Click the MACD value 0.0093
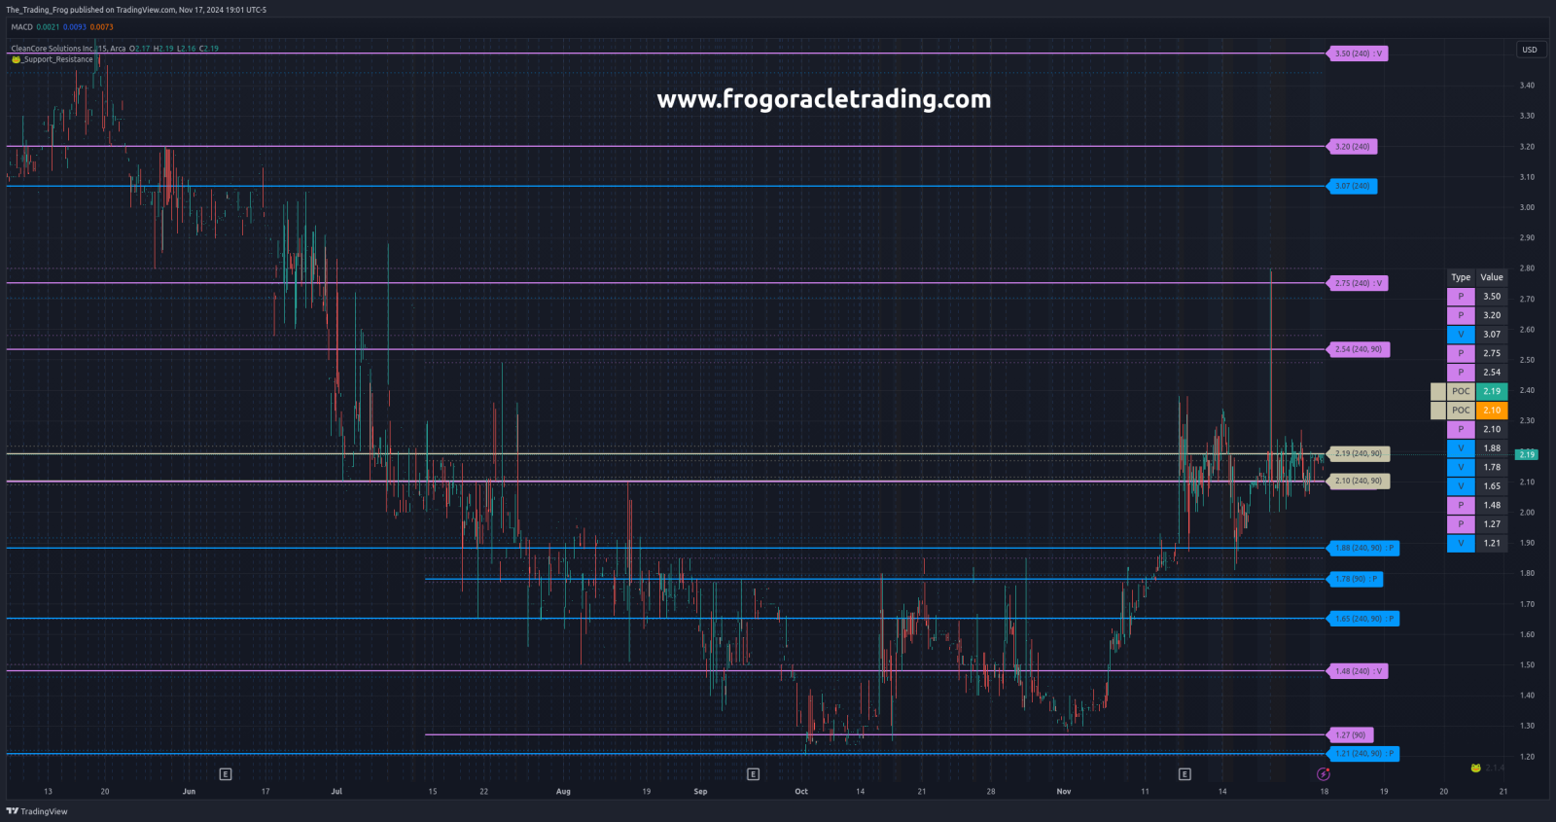Screen dimensions: 1556x822 (75, 27)
